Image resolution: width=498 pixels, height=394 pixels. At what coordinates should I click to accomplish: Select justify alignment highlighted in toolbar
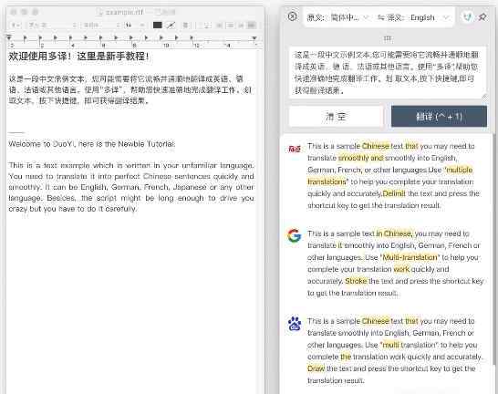(252, 26)
